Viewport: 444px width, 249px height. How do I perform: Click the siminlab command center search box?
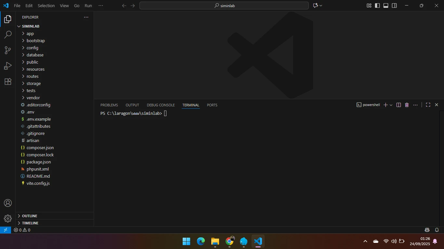click(x=224, y=6)
